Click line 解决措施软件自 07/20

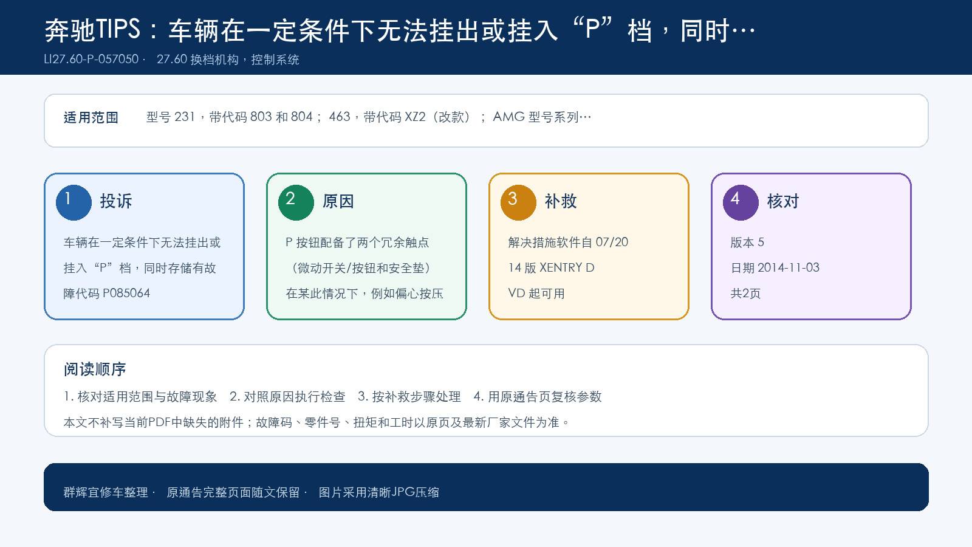568,243
